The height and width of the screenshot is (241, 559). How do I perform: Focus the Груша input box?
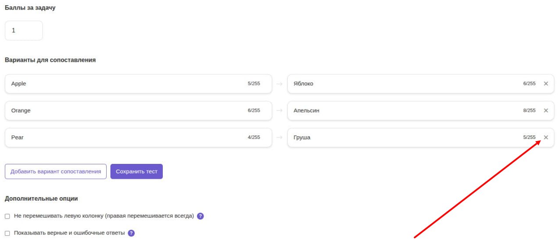coord(404,138)
